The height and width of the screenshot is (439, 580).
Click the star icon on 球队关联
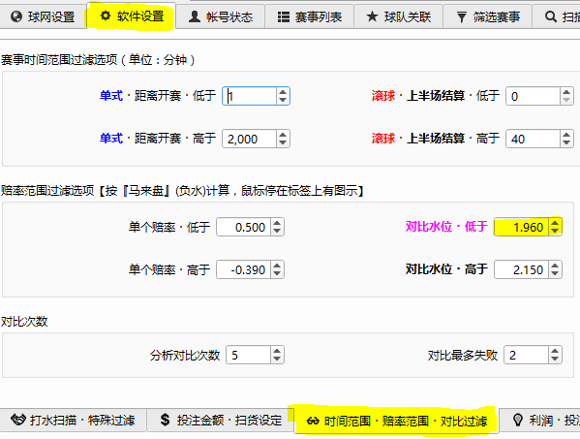372,16
